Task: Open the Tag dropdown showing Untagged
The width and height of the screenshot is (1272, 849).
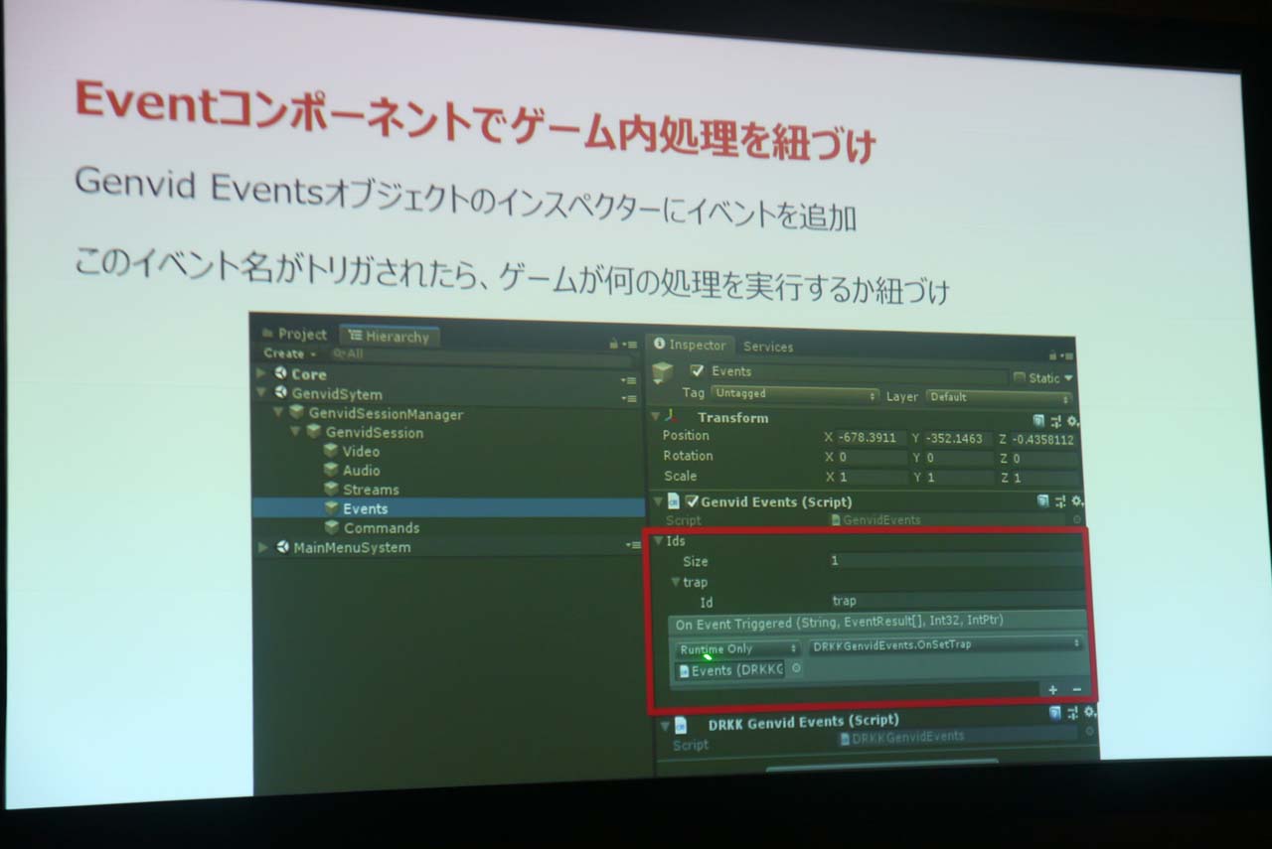Action: coord(795,394)
